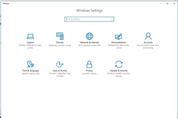
Task: Click the 'Accounts' category label
Action: tap(148, 43)
